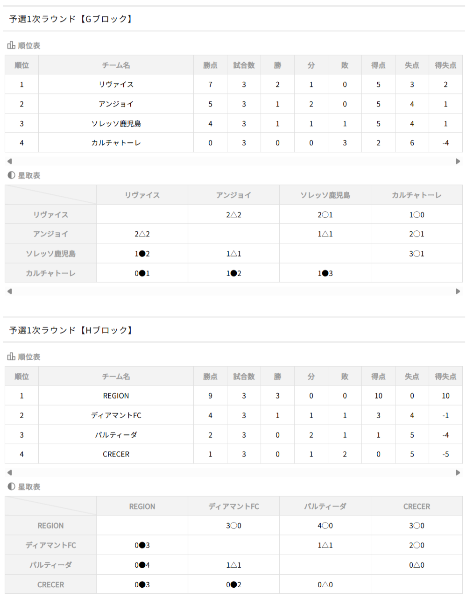466x598 pixels.
Task: Click ディアマントFC row in H standings
Action: 233,415
